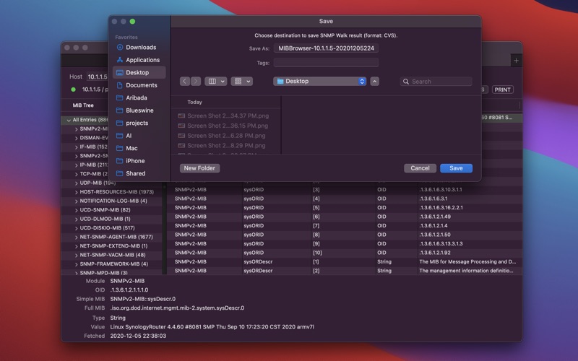Click the Search field
This screenshot has height=361, width=578.
coord(436,82)
